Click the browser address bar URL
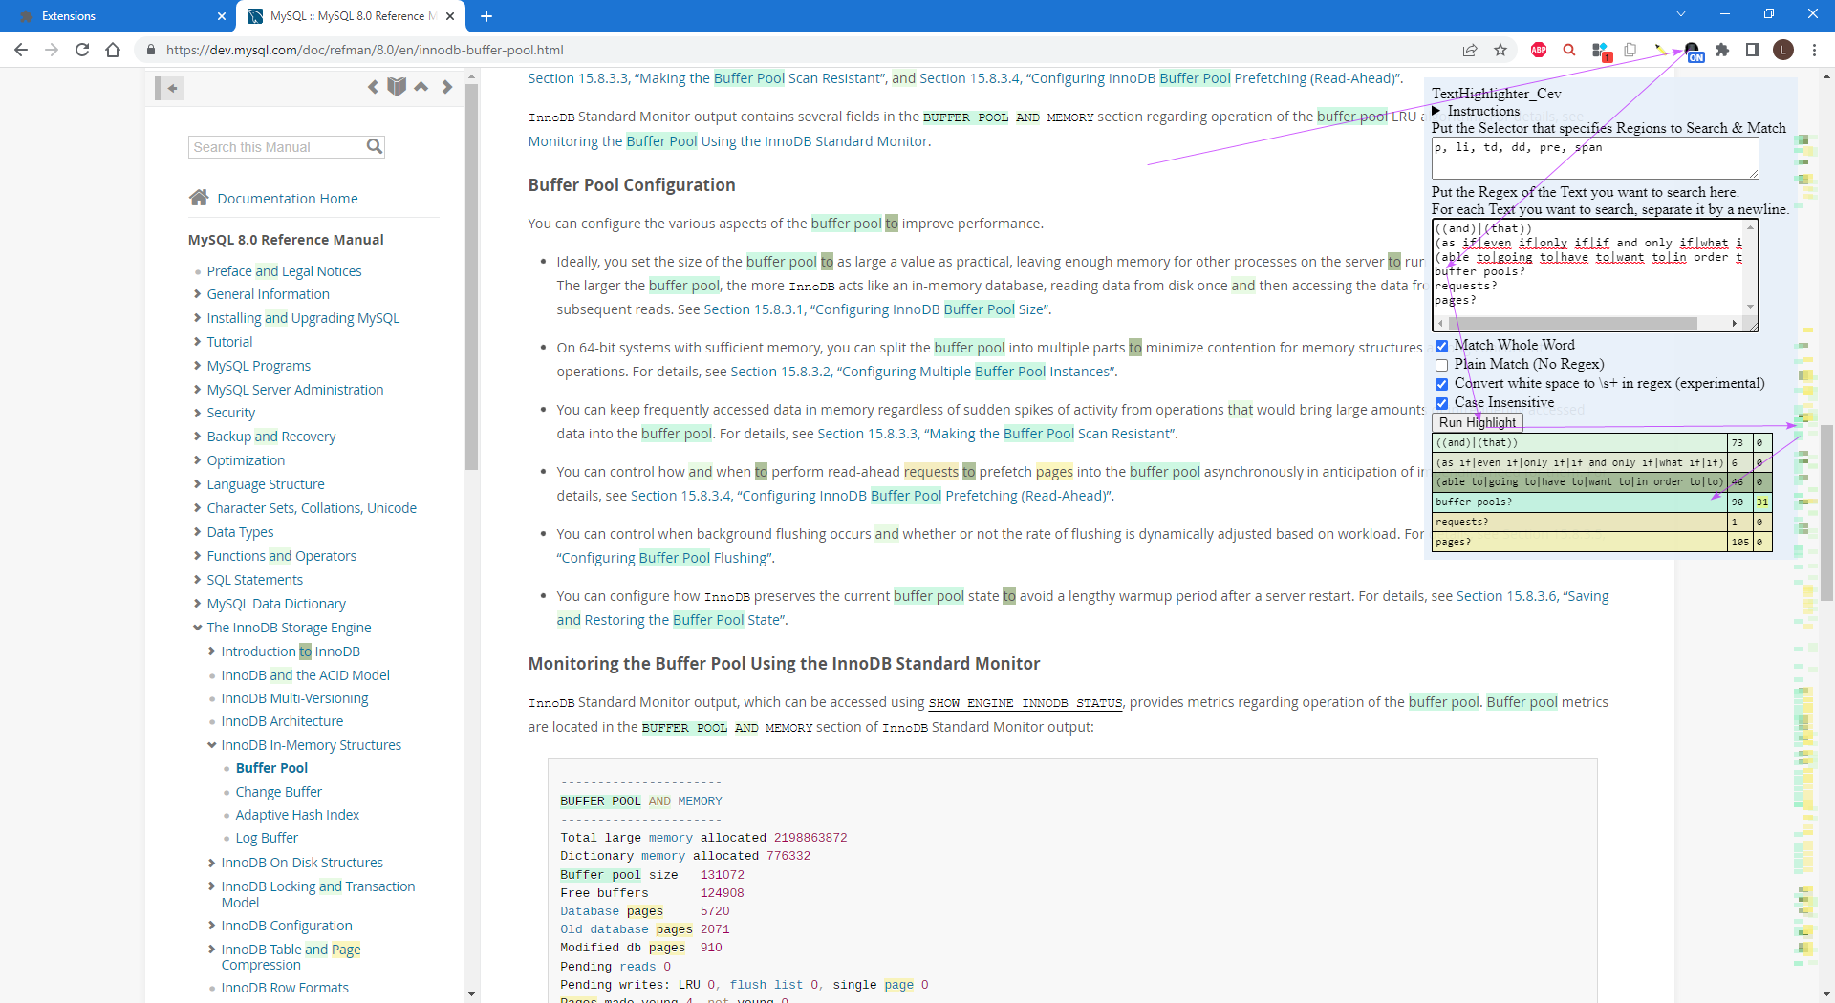The image size is (1835, 1003). point(364,50)
